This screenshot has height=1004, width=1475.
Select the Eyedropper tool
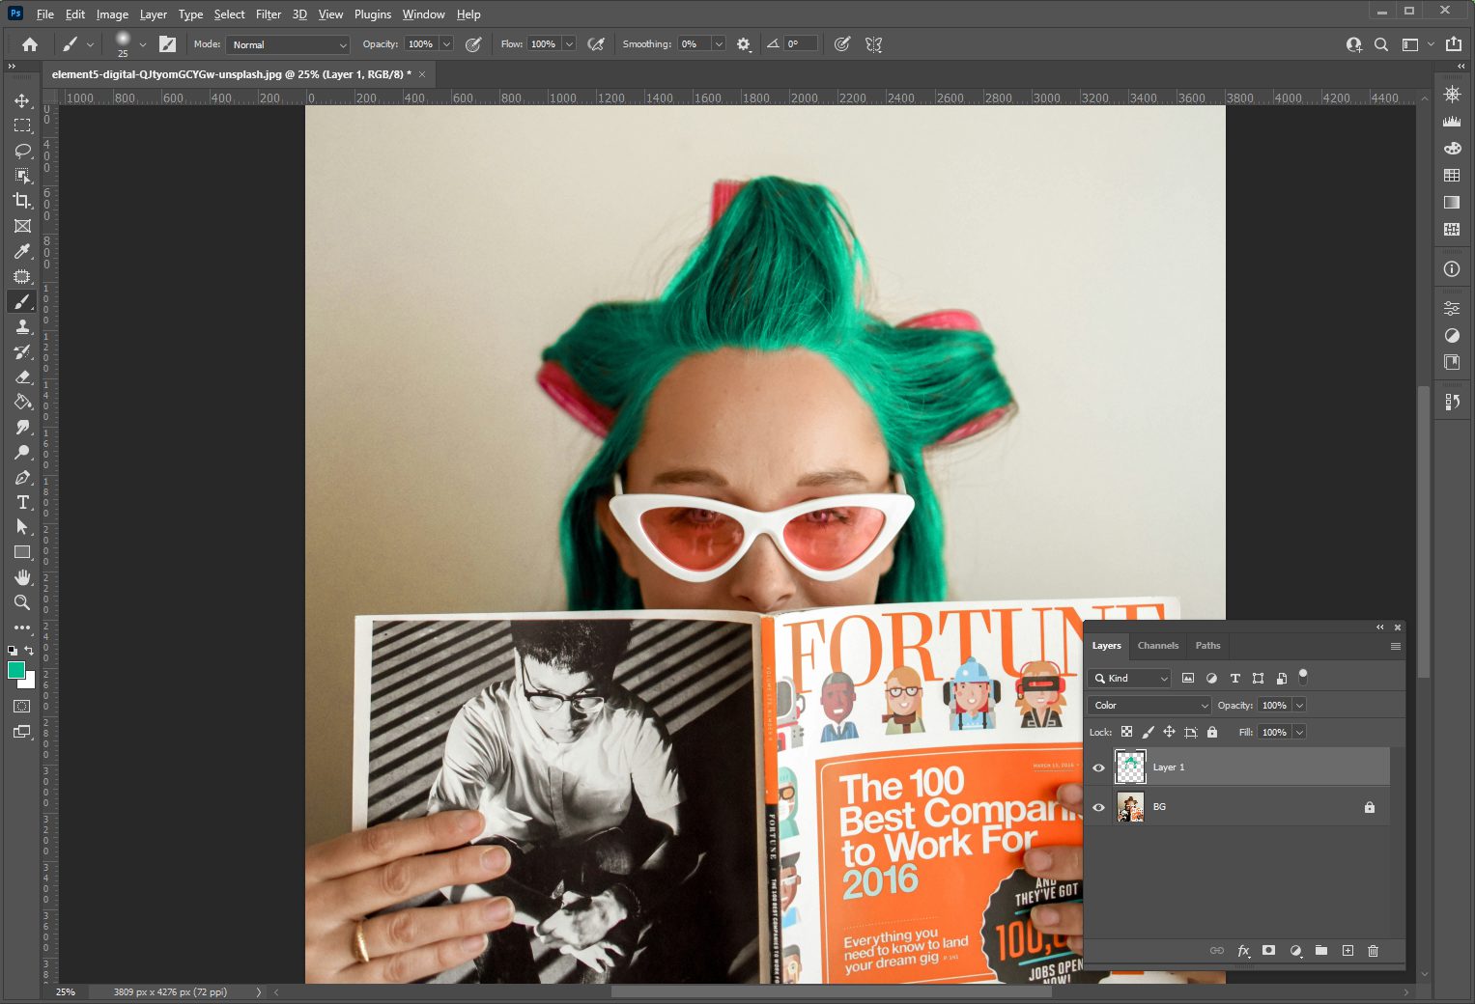click(x=22, y=251)
